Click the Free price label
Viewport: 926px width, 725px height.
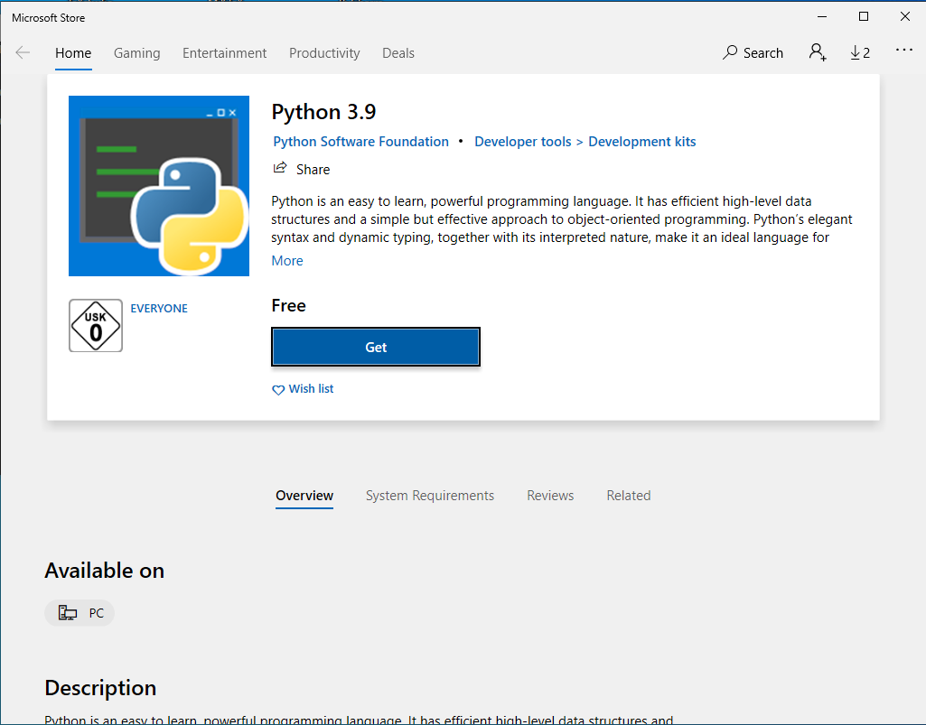[289, 305]
